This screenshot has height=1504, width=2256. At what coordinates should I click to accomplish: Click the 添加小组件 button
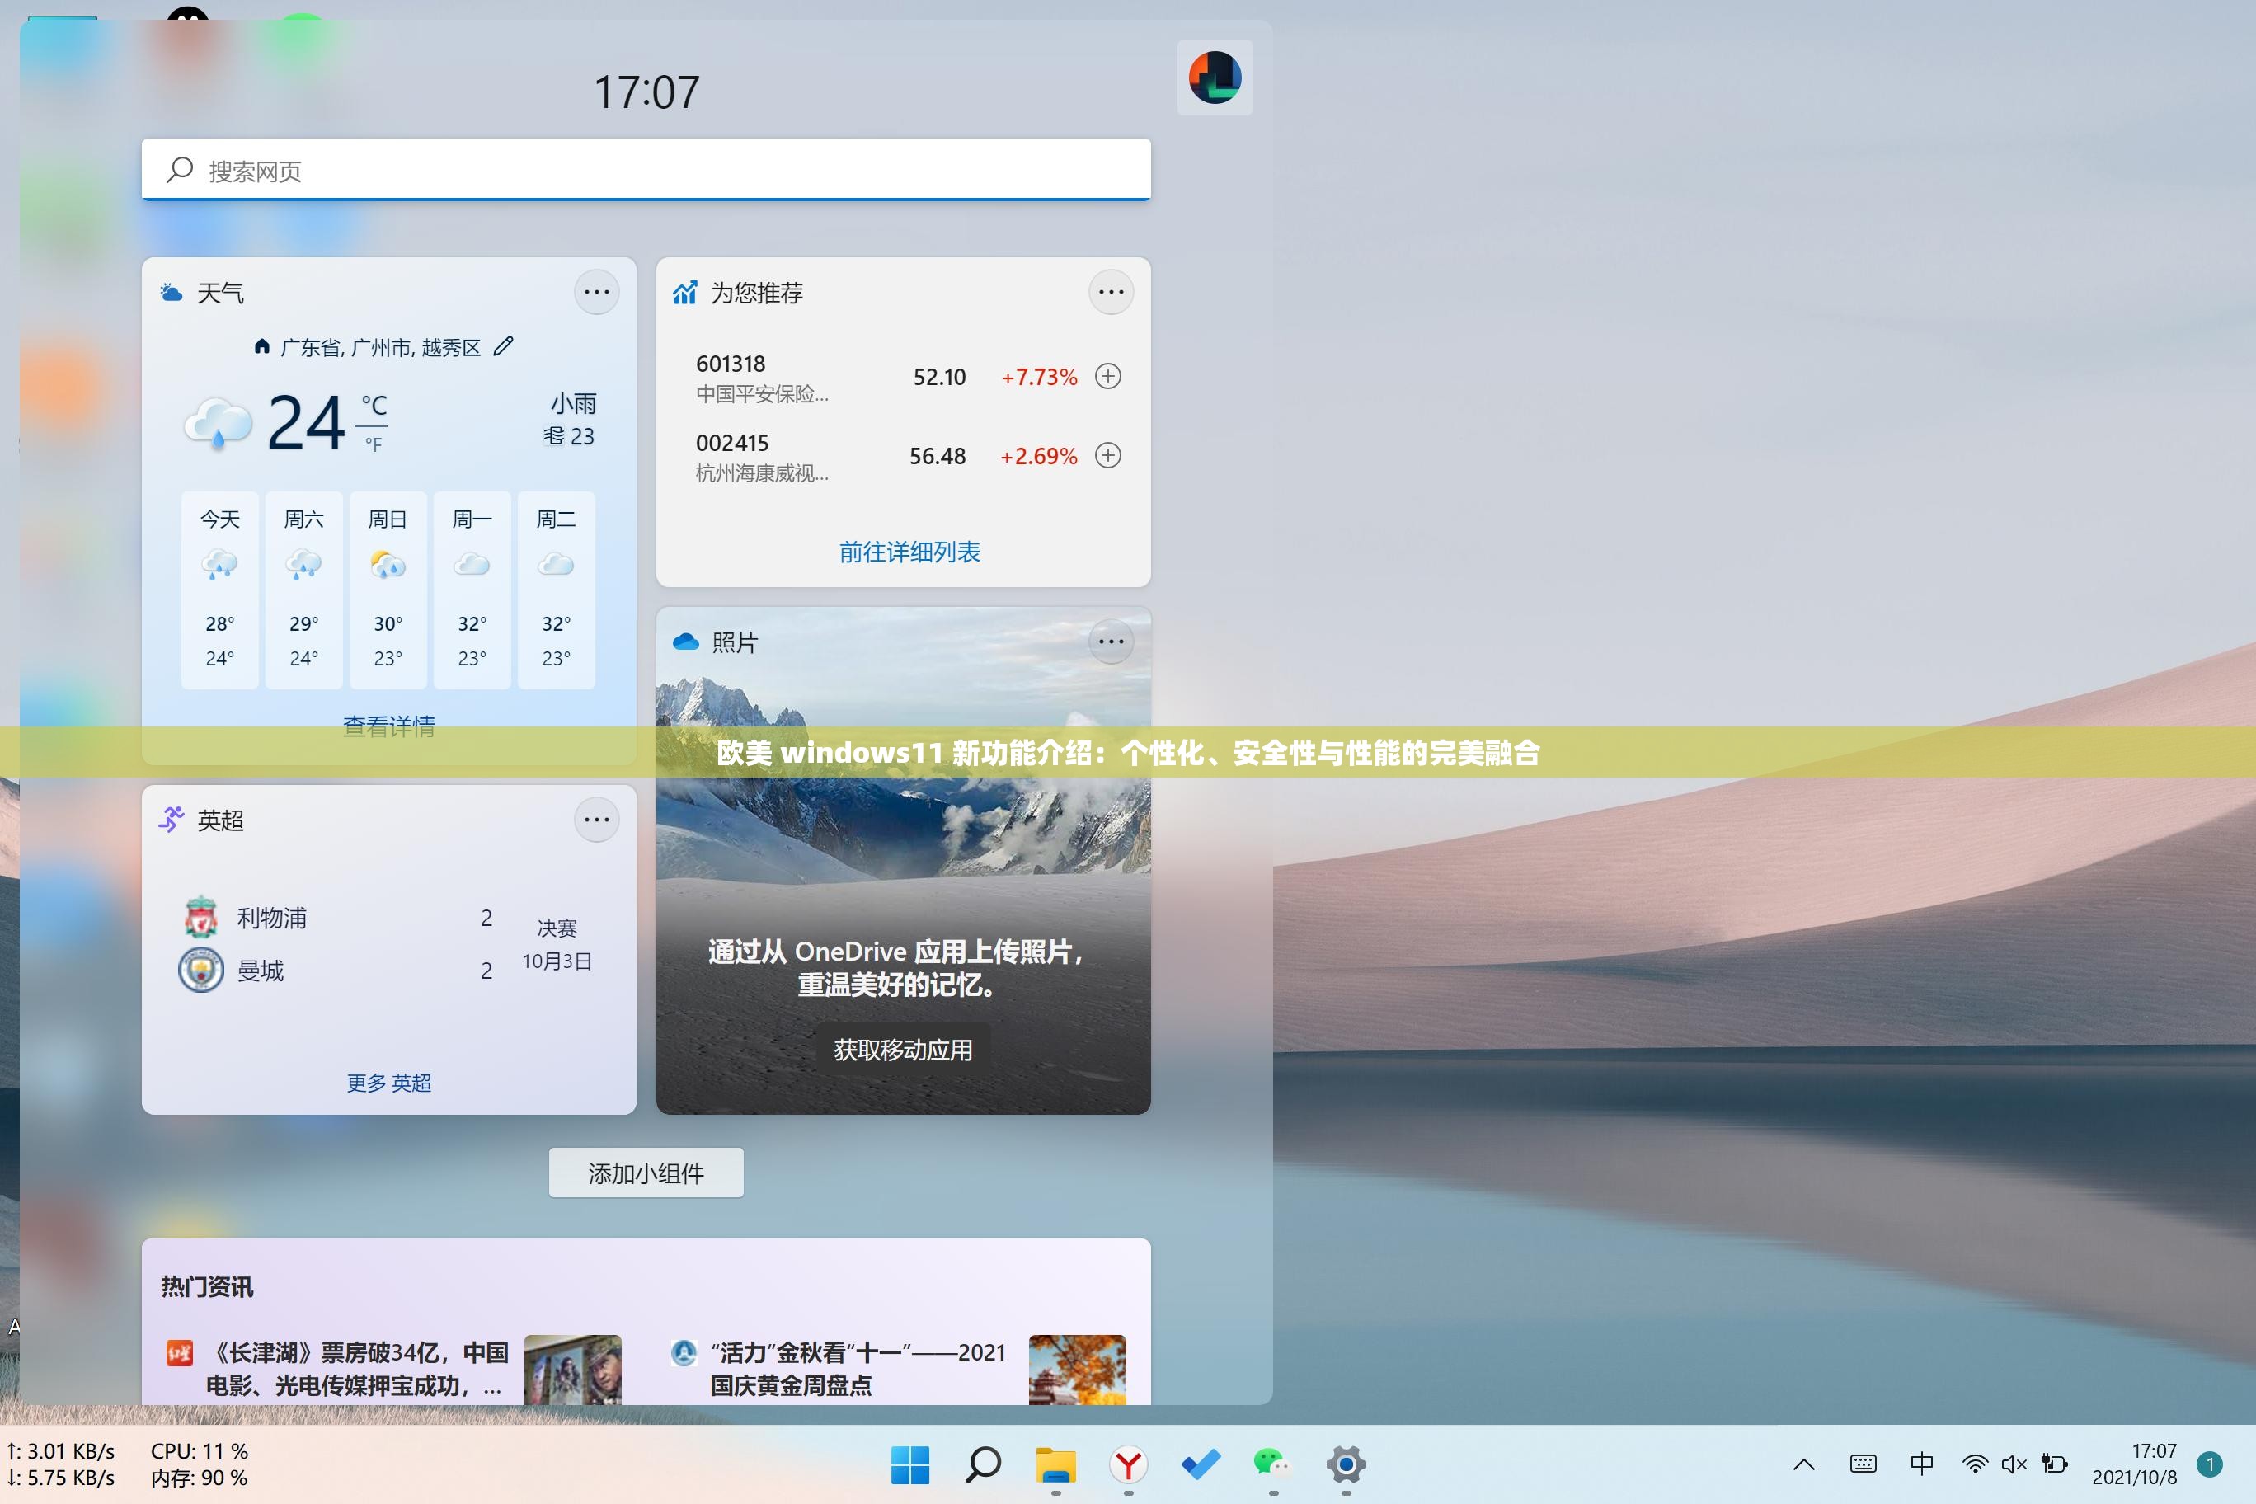[x=645, y=1173]
